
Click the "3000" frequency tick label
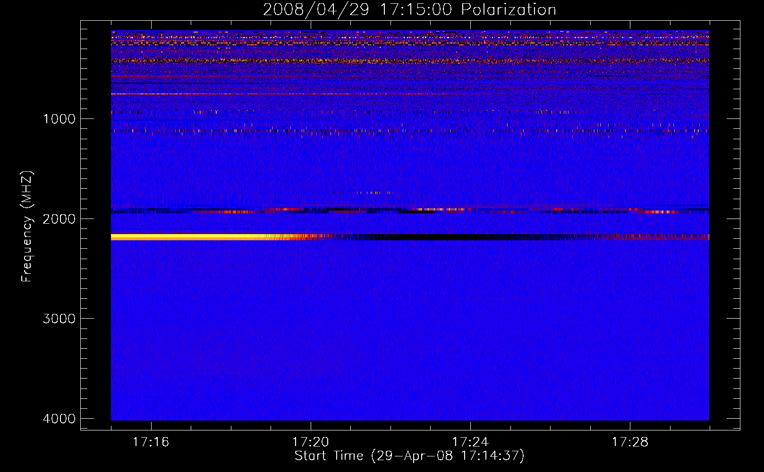point(59,319)
